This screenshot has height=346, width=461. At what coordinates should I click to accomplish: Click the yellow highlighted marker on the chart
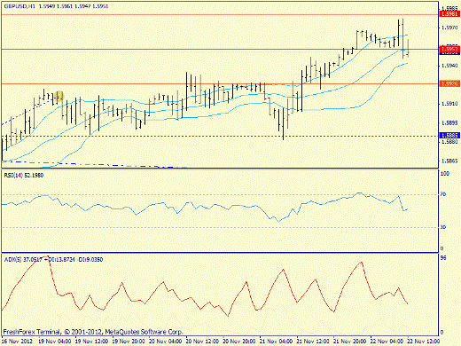[59, 96]
